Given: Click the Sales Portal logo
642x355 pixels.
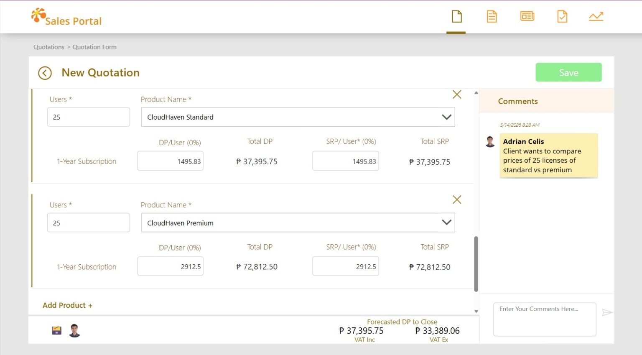Looking at the screenshot, I should 66,17.
